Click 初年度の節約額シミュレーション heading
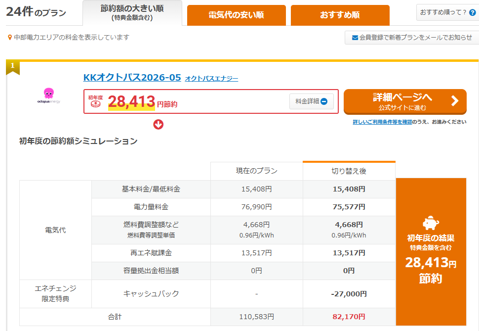Image resolution: width=479 pixels, height=331 pixels. 79,141
